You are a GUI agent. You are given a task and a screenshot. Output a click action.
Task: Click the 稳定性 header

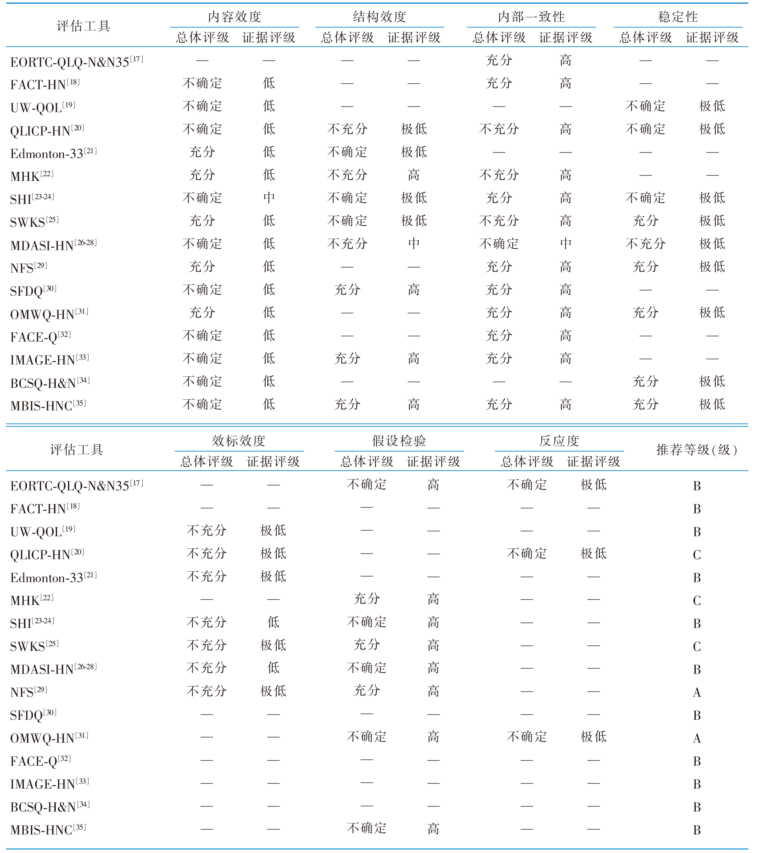(677, 17)
